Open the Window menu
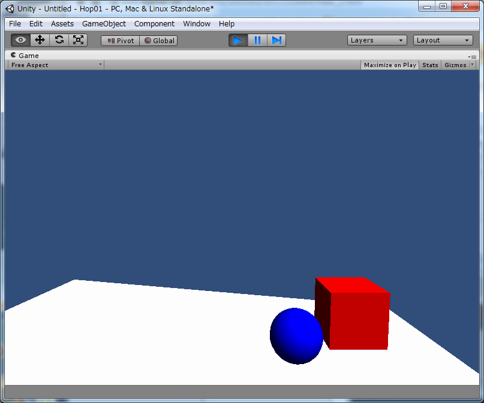484x403 pixels. [197, 24]
